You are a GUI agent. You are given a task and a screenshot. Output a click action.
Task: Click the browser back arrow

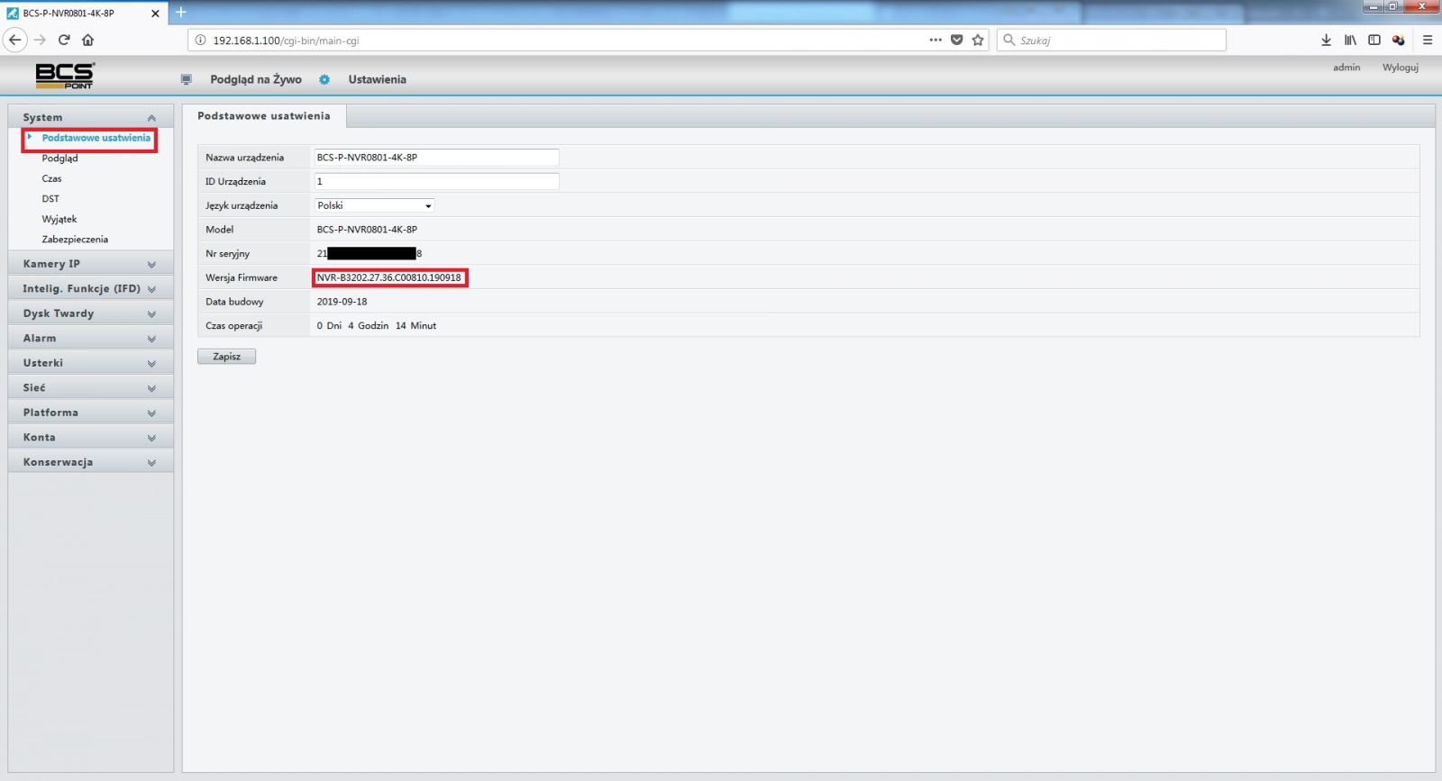point(14,40)
